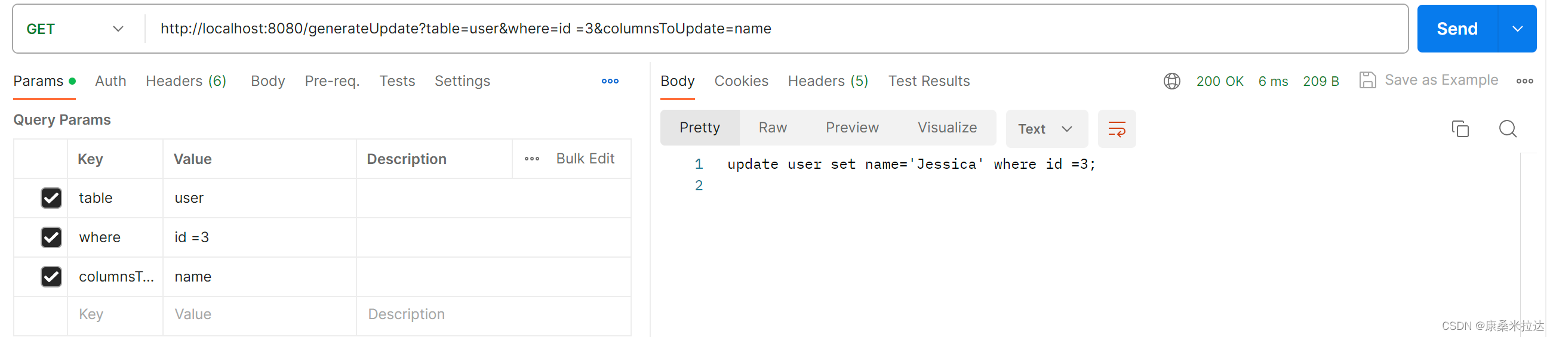Screen dimensions: 1553x337
Task: Click the Save as Example disk icon
Action: coord(1367,81)
